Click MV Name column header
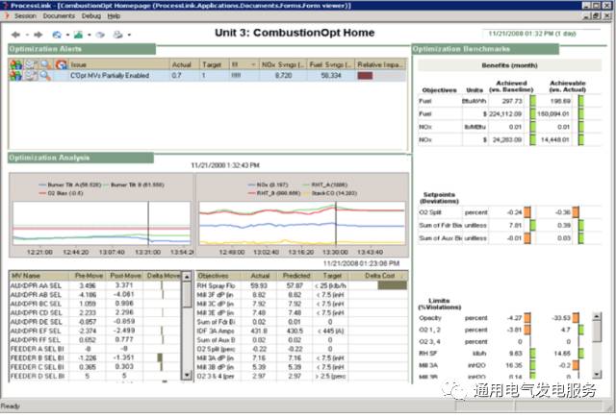The image size is (616, 418). tap(38, 276)
